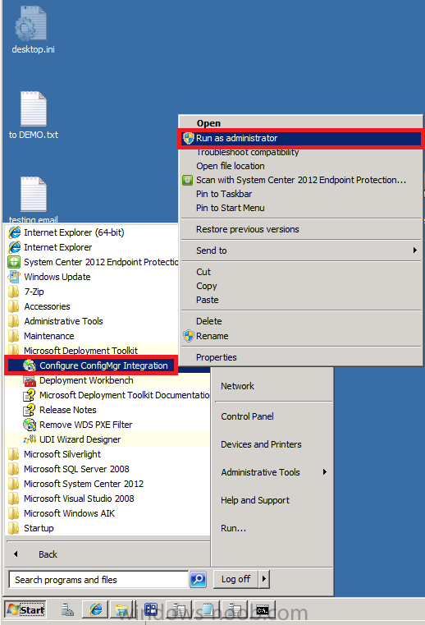Screen dimensions: 425x625
Task: Click the green Endpoint Protection scan icon
Action: coord(188,180)
